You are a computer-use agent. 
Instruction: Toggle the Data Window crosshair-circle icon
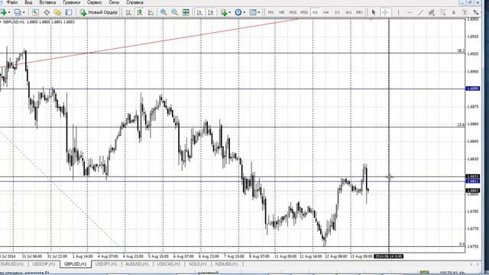47,12
